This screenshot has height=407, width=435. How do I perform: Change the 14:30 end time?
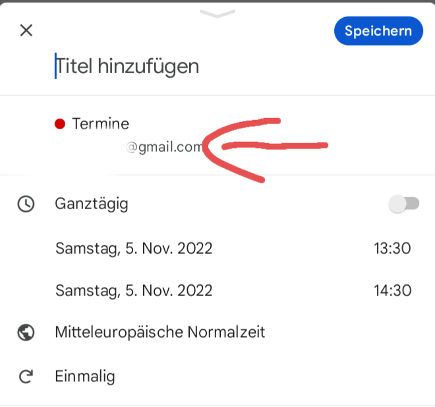point(392,290)
